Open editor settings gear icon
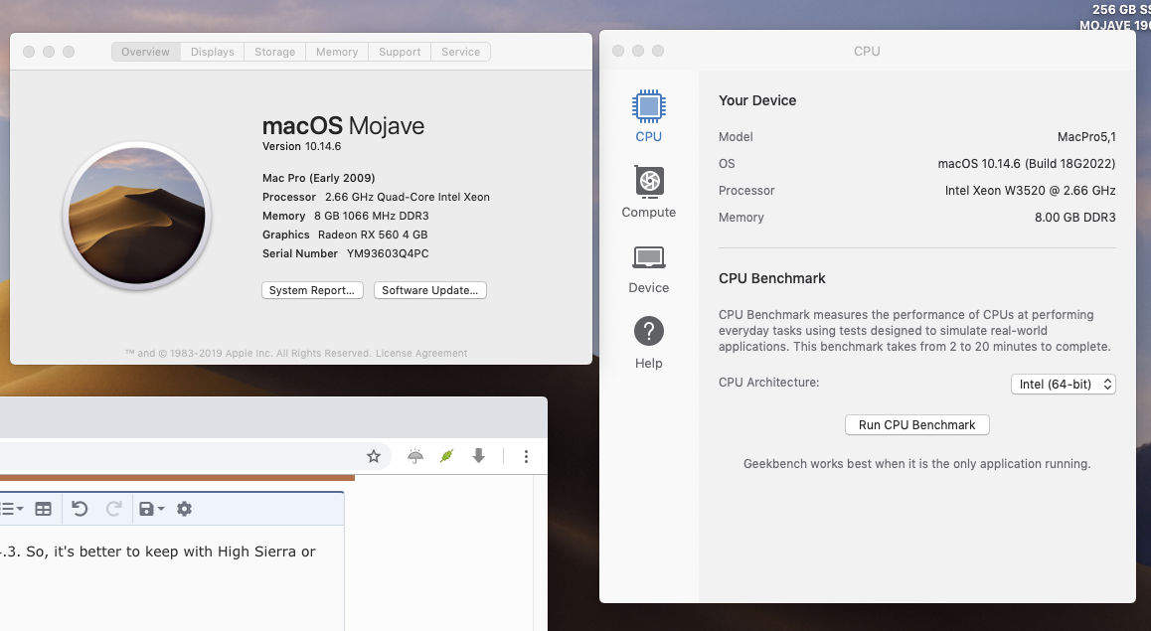This screenshot has width=1151, height=631. [x=184, y=509]
